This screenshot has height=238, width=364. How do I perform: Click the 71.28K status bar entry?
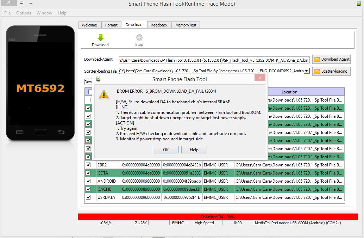click(x=131, y=223)
